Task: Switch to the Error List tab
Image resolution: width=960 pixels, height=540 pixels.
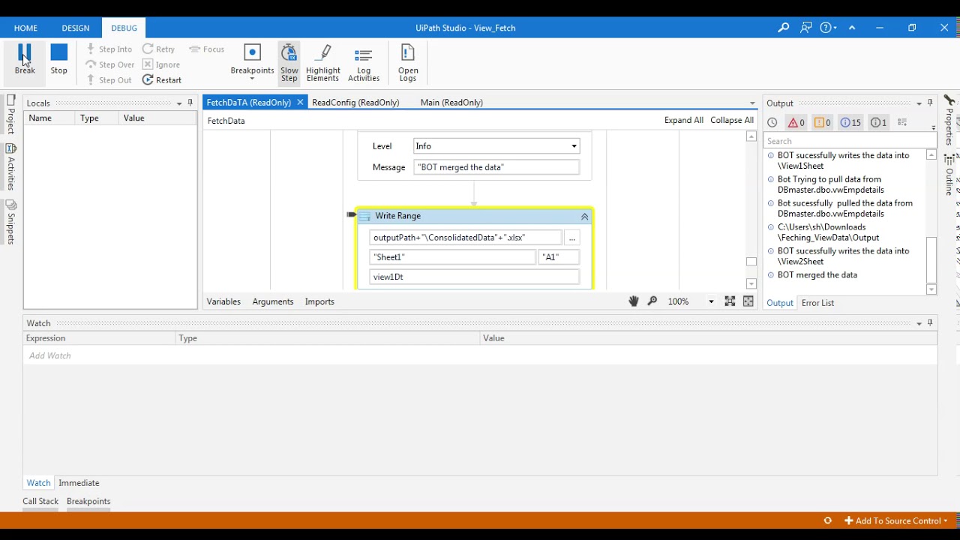Action: point(817,303)
